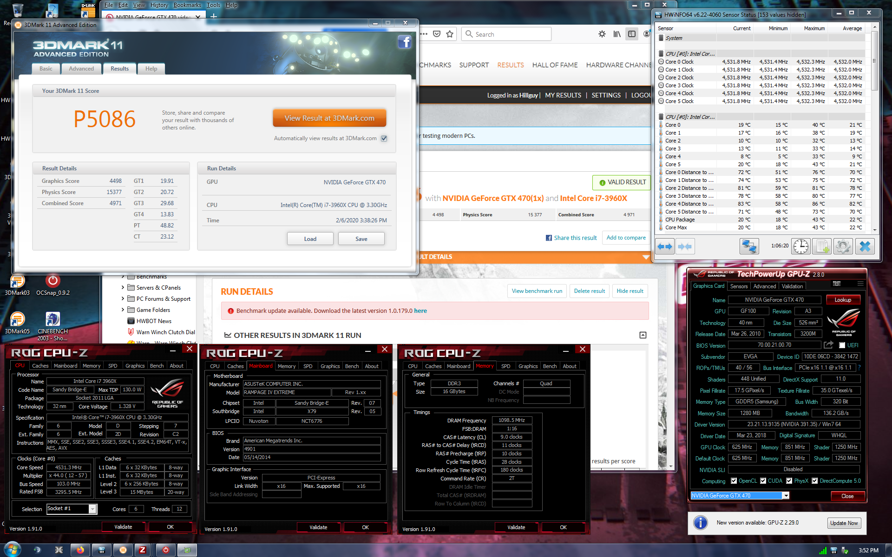
Task: Toggle automatically view results at 3DMark.com checkbox
Action: [x=384, y=138]
